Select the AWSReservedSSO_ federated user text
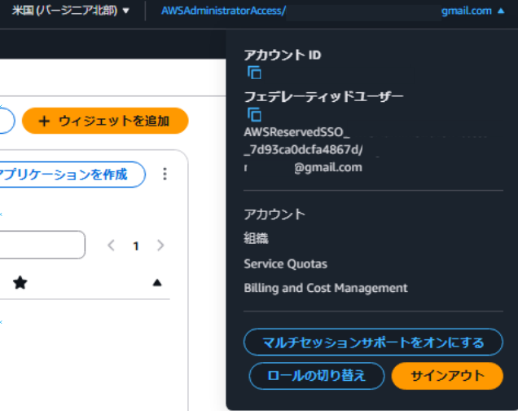This screenshot has height=411, width=518. (x=296, y=132)
